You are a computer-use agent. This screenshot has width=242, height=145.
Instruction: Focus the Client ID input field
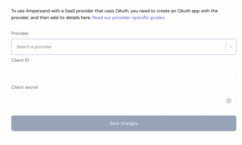click(x=124, y=74)
